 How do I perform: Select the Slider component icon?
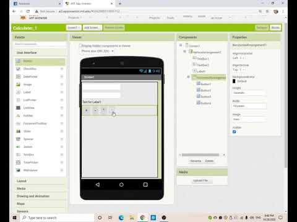18,131
